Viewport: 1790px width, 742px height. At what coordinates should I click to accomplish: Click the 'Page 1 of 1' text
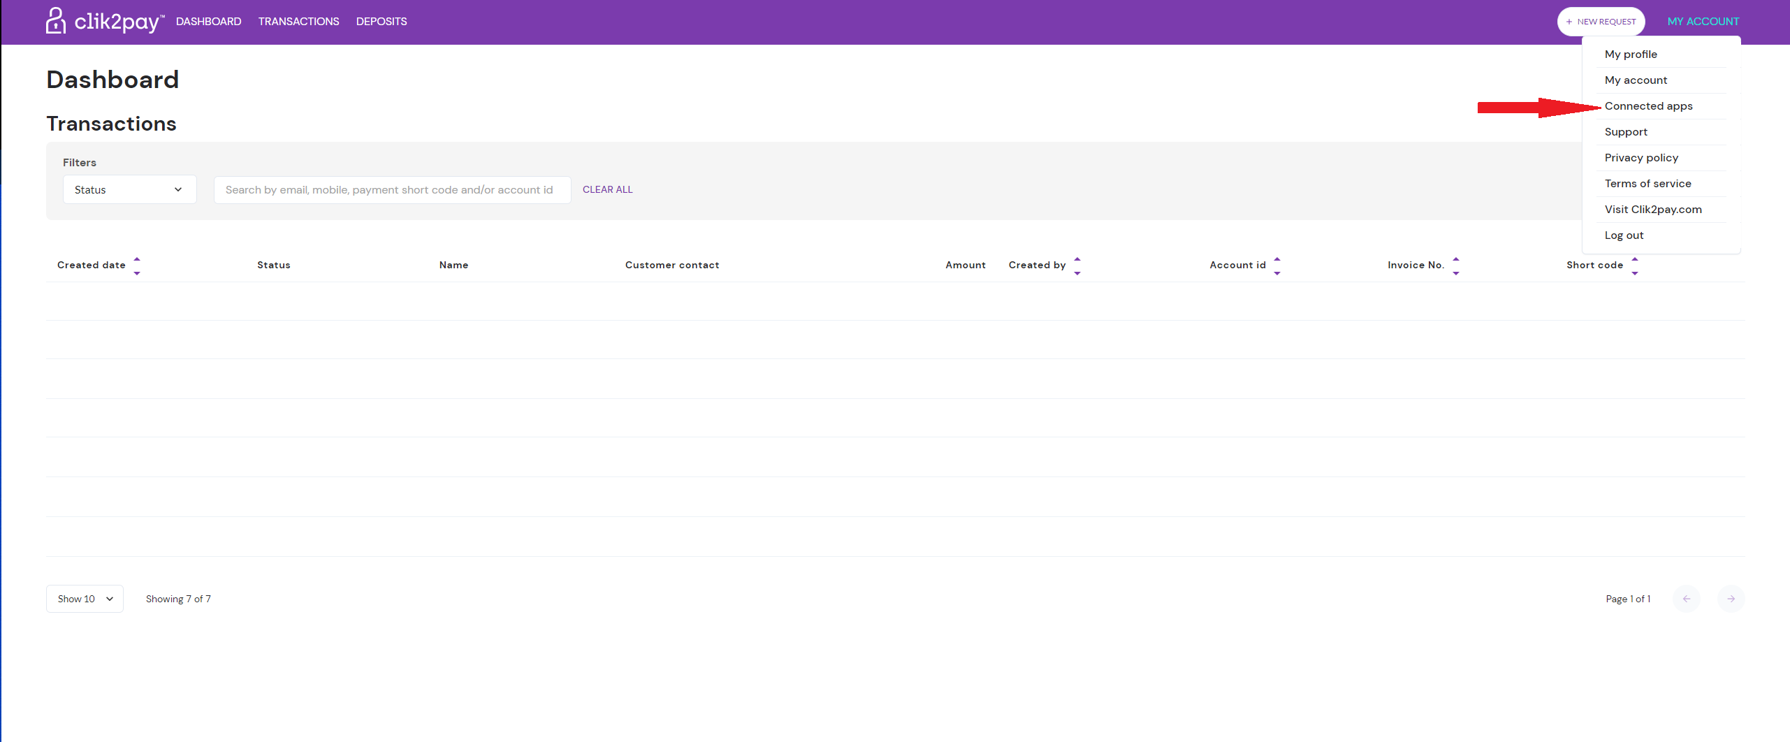[1628, 599]
